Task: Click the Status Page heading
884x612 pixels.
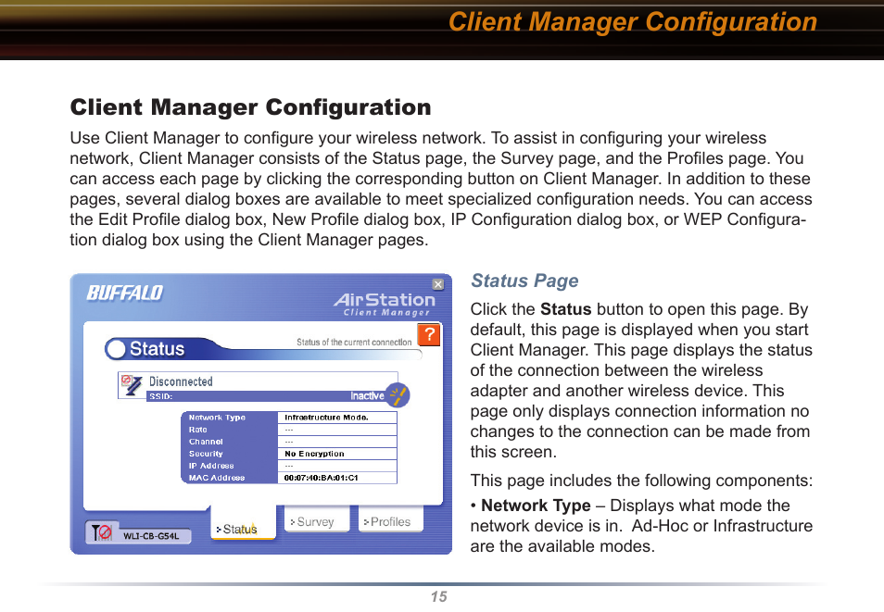Action: (x=524, y=281)
